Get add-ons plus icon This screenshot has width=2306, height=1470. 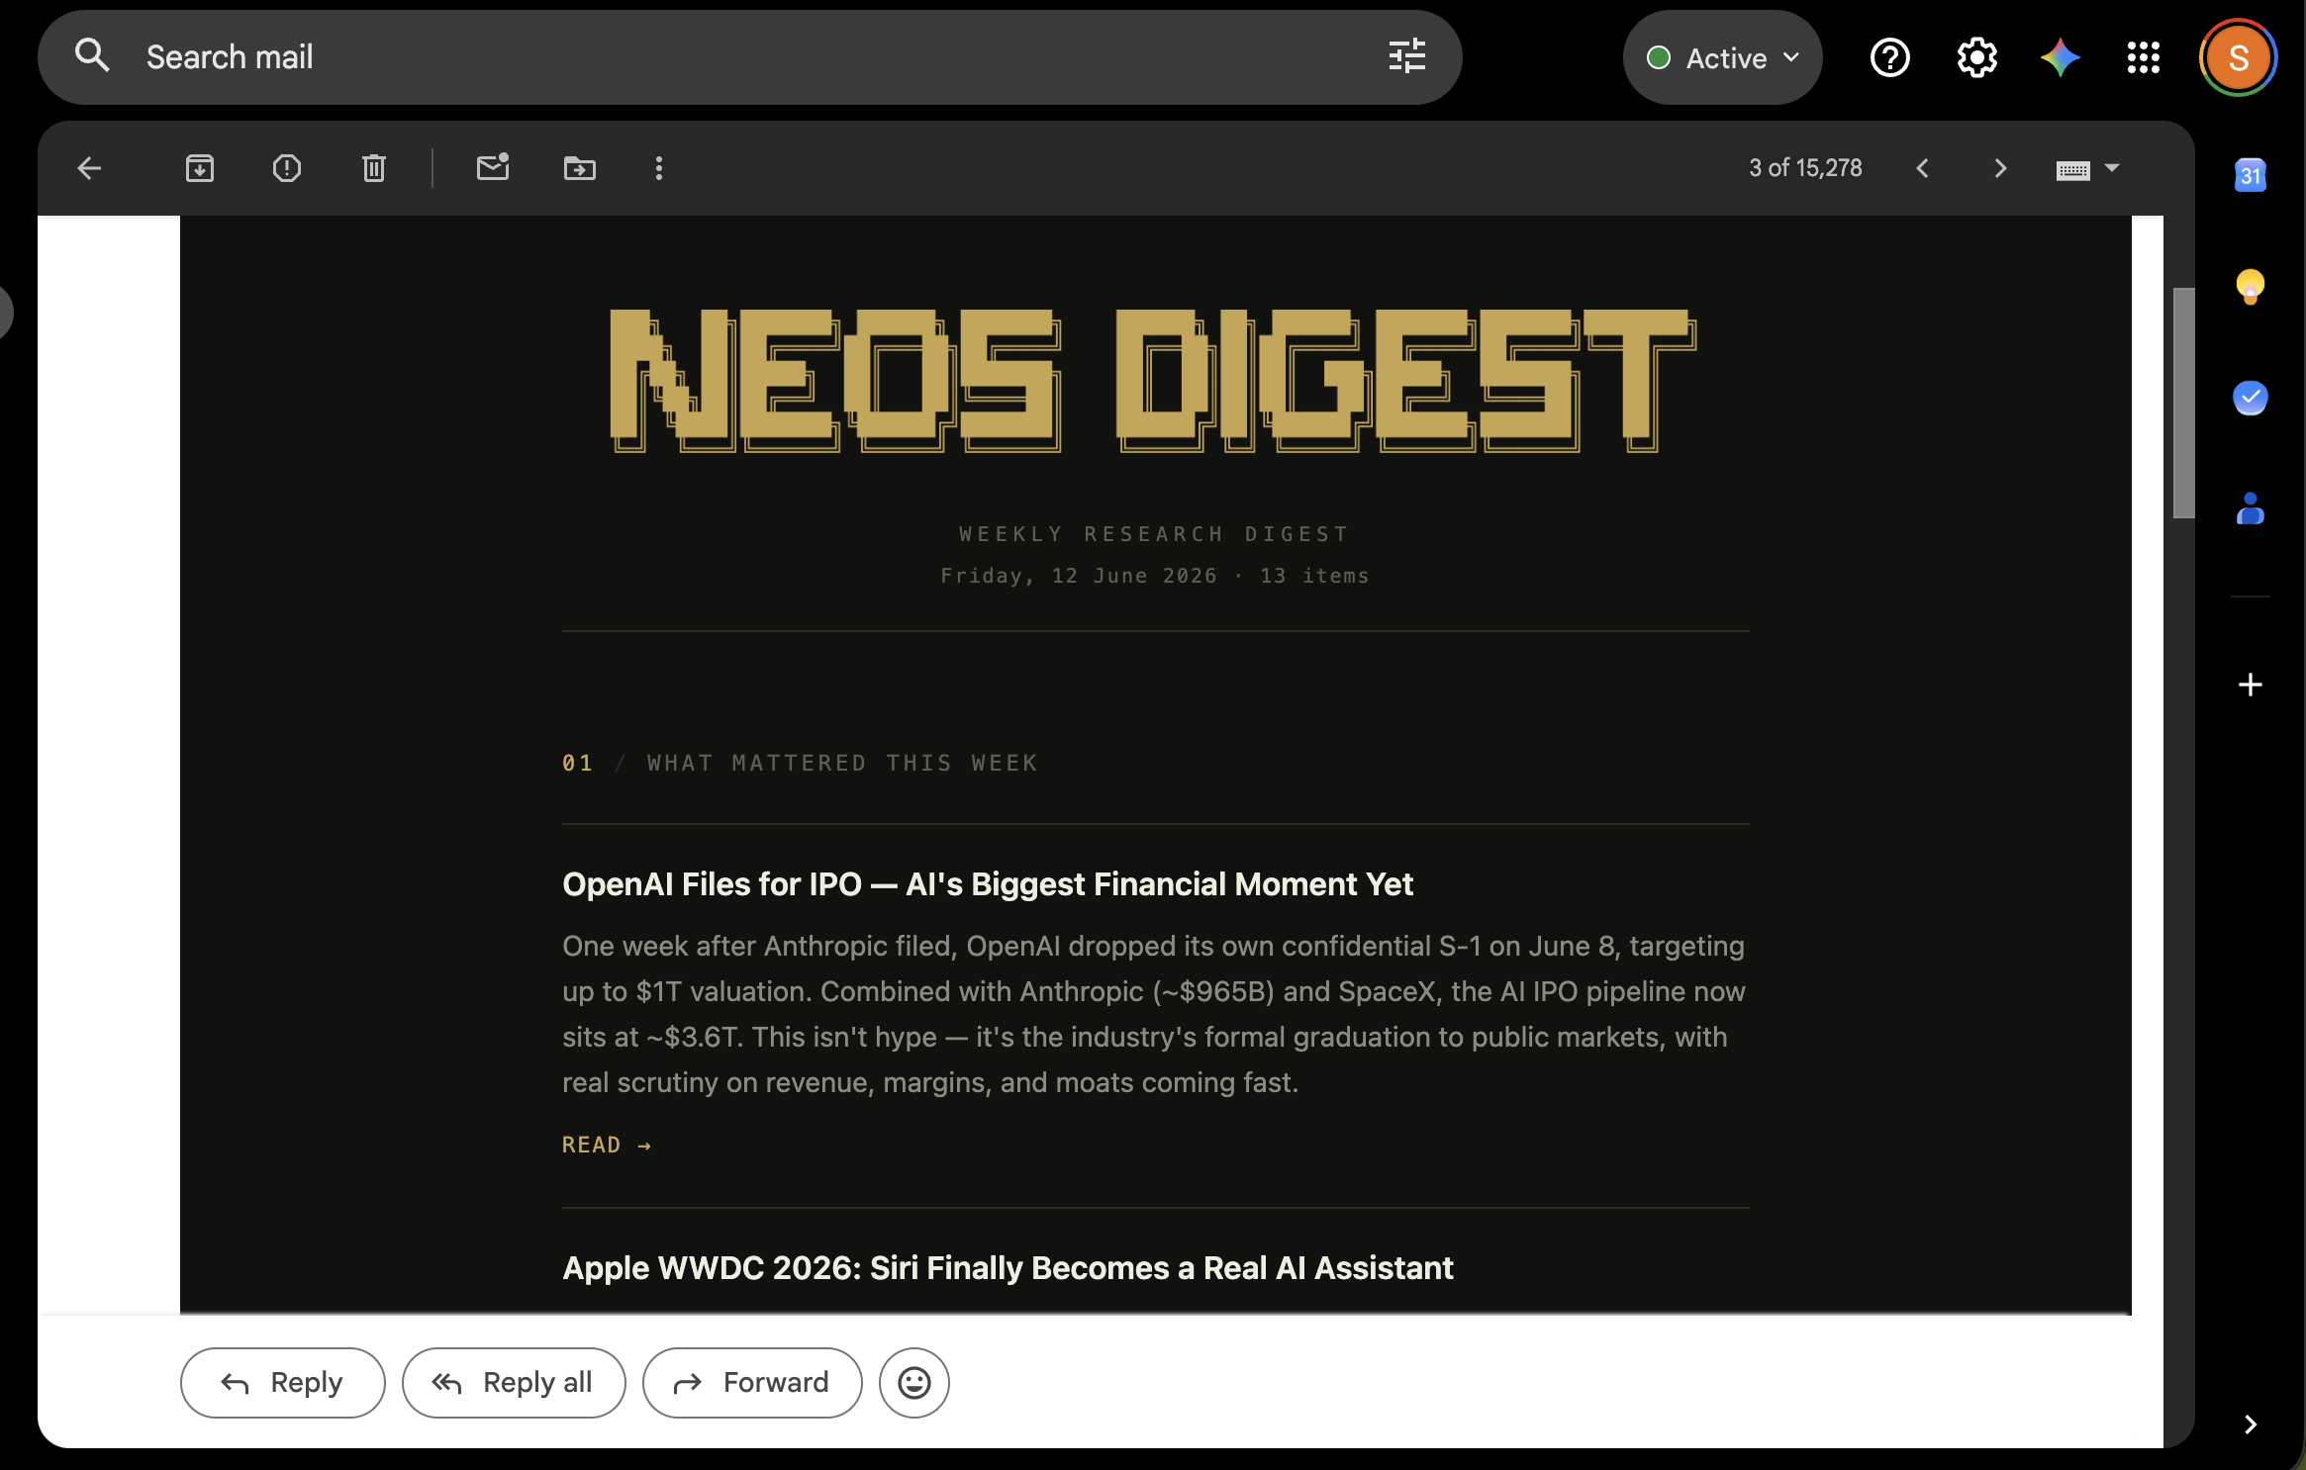(x=2251, y=685)
